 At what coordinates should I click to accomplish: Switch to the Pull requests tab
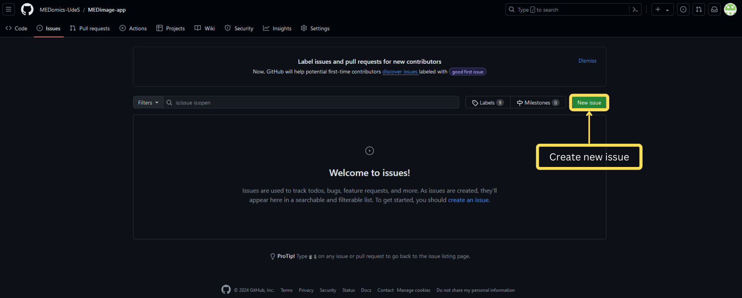coord(90,28)
